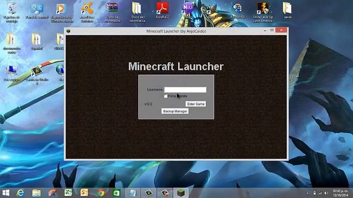The height and width of the screenshot is (198, 353).
Task: Open the Windows Store taskbar icon
Action: tap(116, 193)
